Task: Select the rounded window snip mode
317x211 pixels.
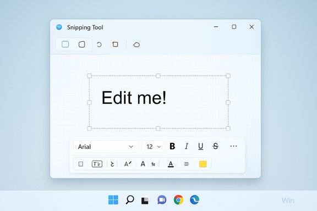Action: pyautogui.click(x=81, y=44)
